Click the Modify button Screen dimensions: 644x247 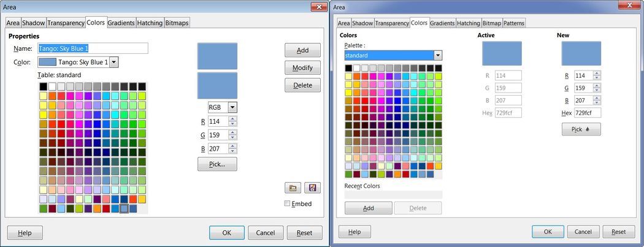pyautogui.click(x=302, y=67)
